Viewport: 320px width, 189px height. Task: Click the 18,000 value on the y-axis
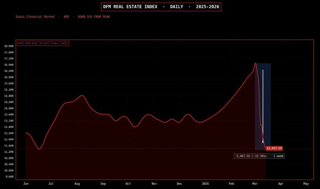point(9,46)
